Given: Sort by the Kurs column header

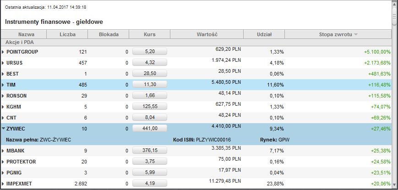Looking at the screenshot, I should coord(149,34).
